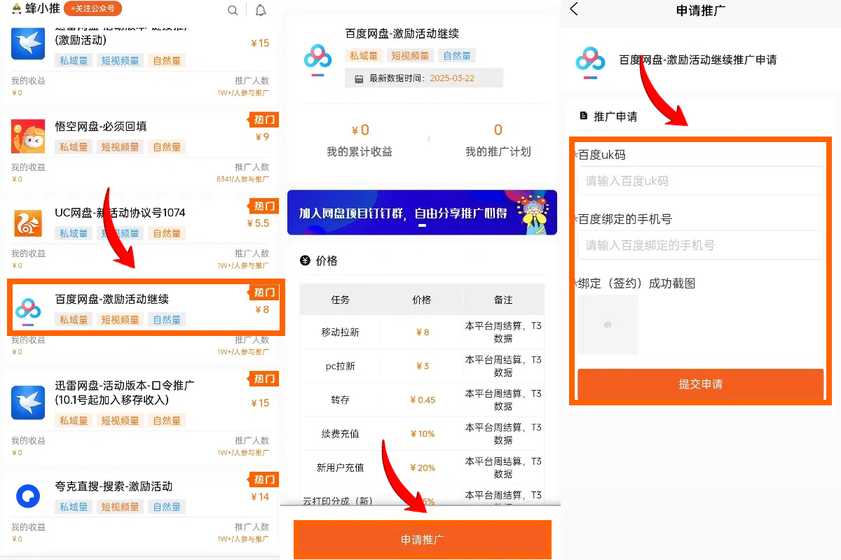Screen dimensions: 841x560
Task: Tap the 蜂小推 bee logo
Action: pyautogui.click(x=17, y=9)
